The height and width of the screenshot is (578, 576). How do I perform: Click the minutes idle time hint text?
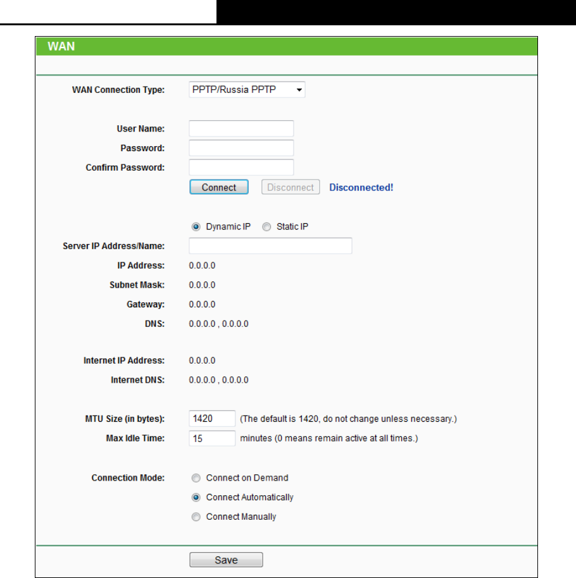click(329, 438)
